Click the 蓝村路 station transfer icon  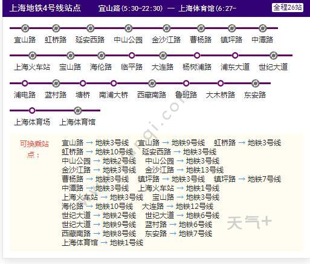(56, 83)
